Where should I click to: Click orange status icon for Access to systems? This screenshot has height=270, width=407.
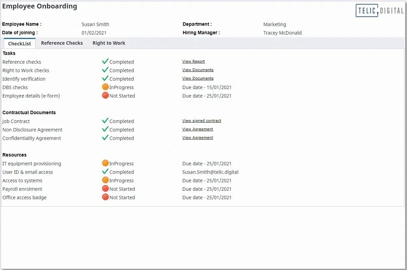(x=105, y=180)
